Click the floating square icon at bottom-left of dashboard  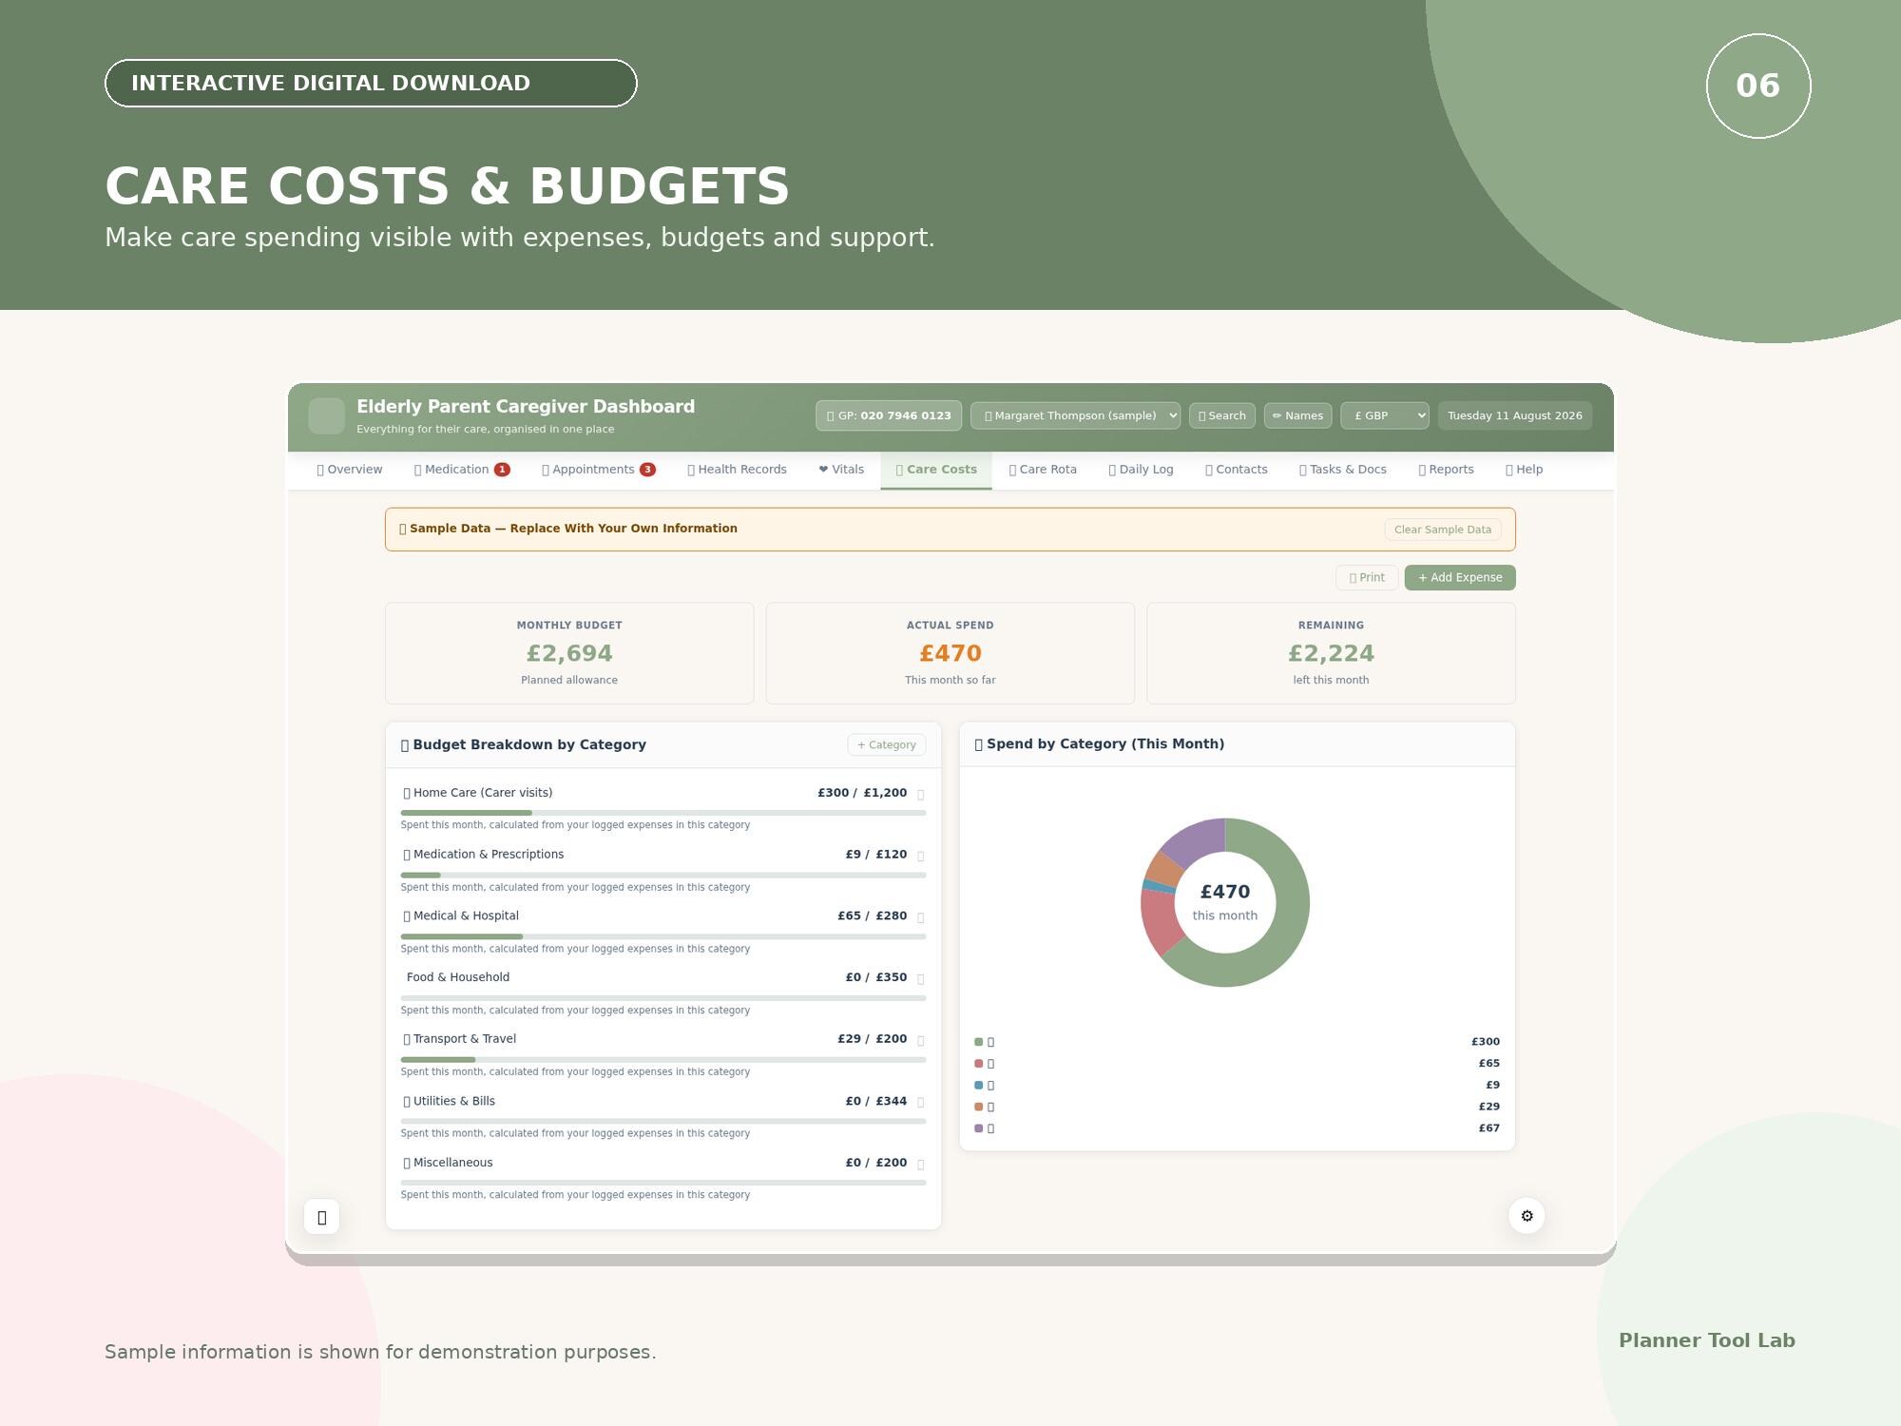click(x=322, y=1217)
